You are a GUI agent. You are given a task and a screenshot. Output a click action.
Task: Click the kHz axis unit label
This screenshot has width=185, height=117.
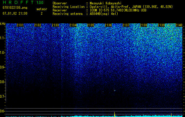[x=3, y=24]
